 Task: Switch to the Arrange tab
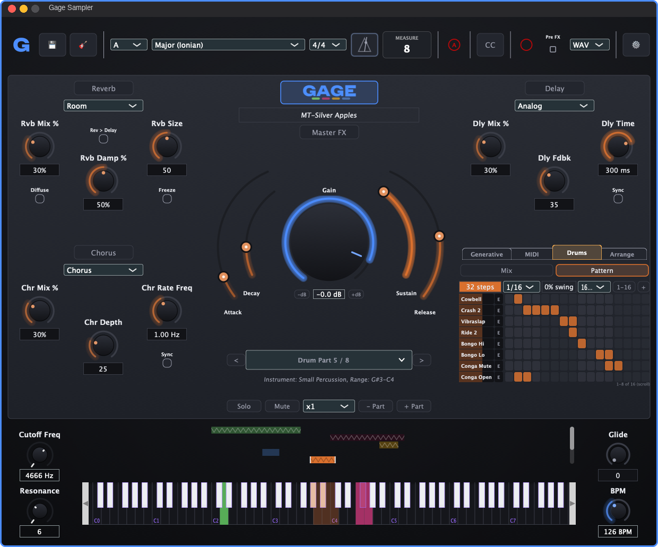[622, 254]
